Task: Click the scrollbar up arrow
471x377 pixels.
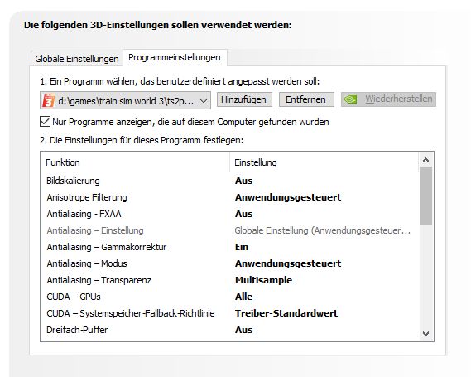Action: coord(425,160)
